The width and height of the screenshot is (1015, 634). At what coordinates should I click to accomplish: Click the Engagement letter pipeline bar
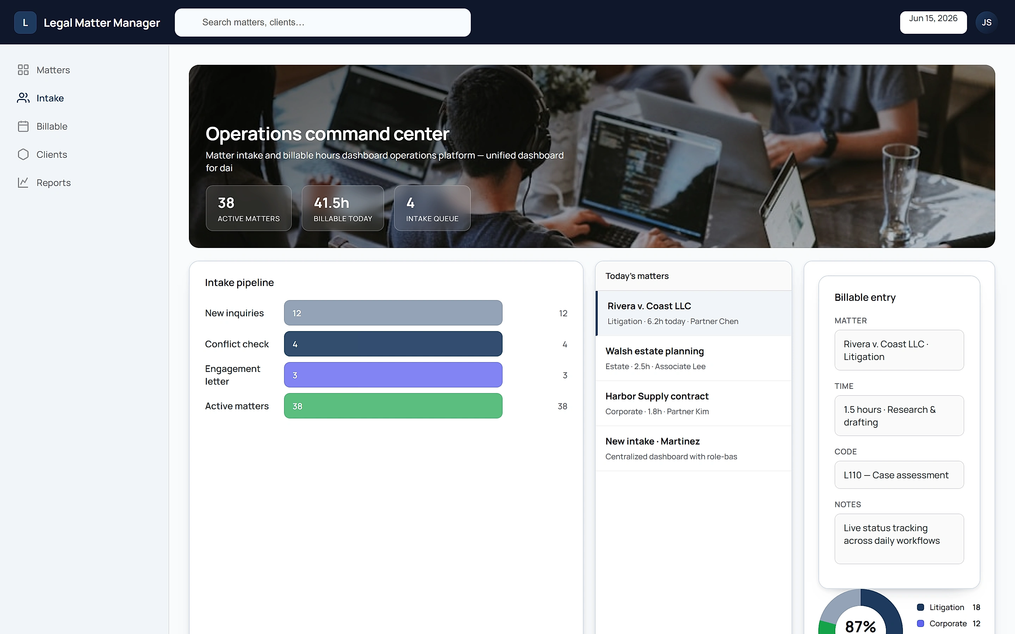point(393,375)
